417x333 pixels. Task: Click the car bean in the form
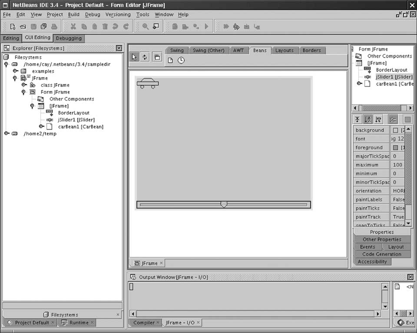148,83
